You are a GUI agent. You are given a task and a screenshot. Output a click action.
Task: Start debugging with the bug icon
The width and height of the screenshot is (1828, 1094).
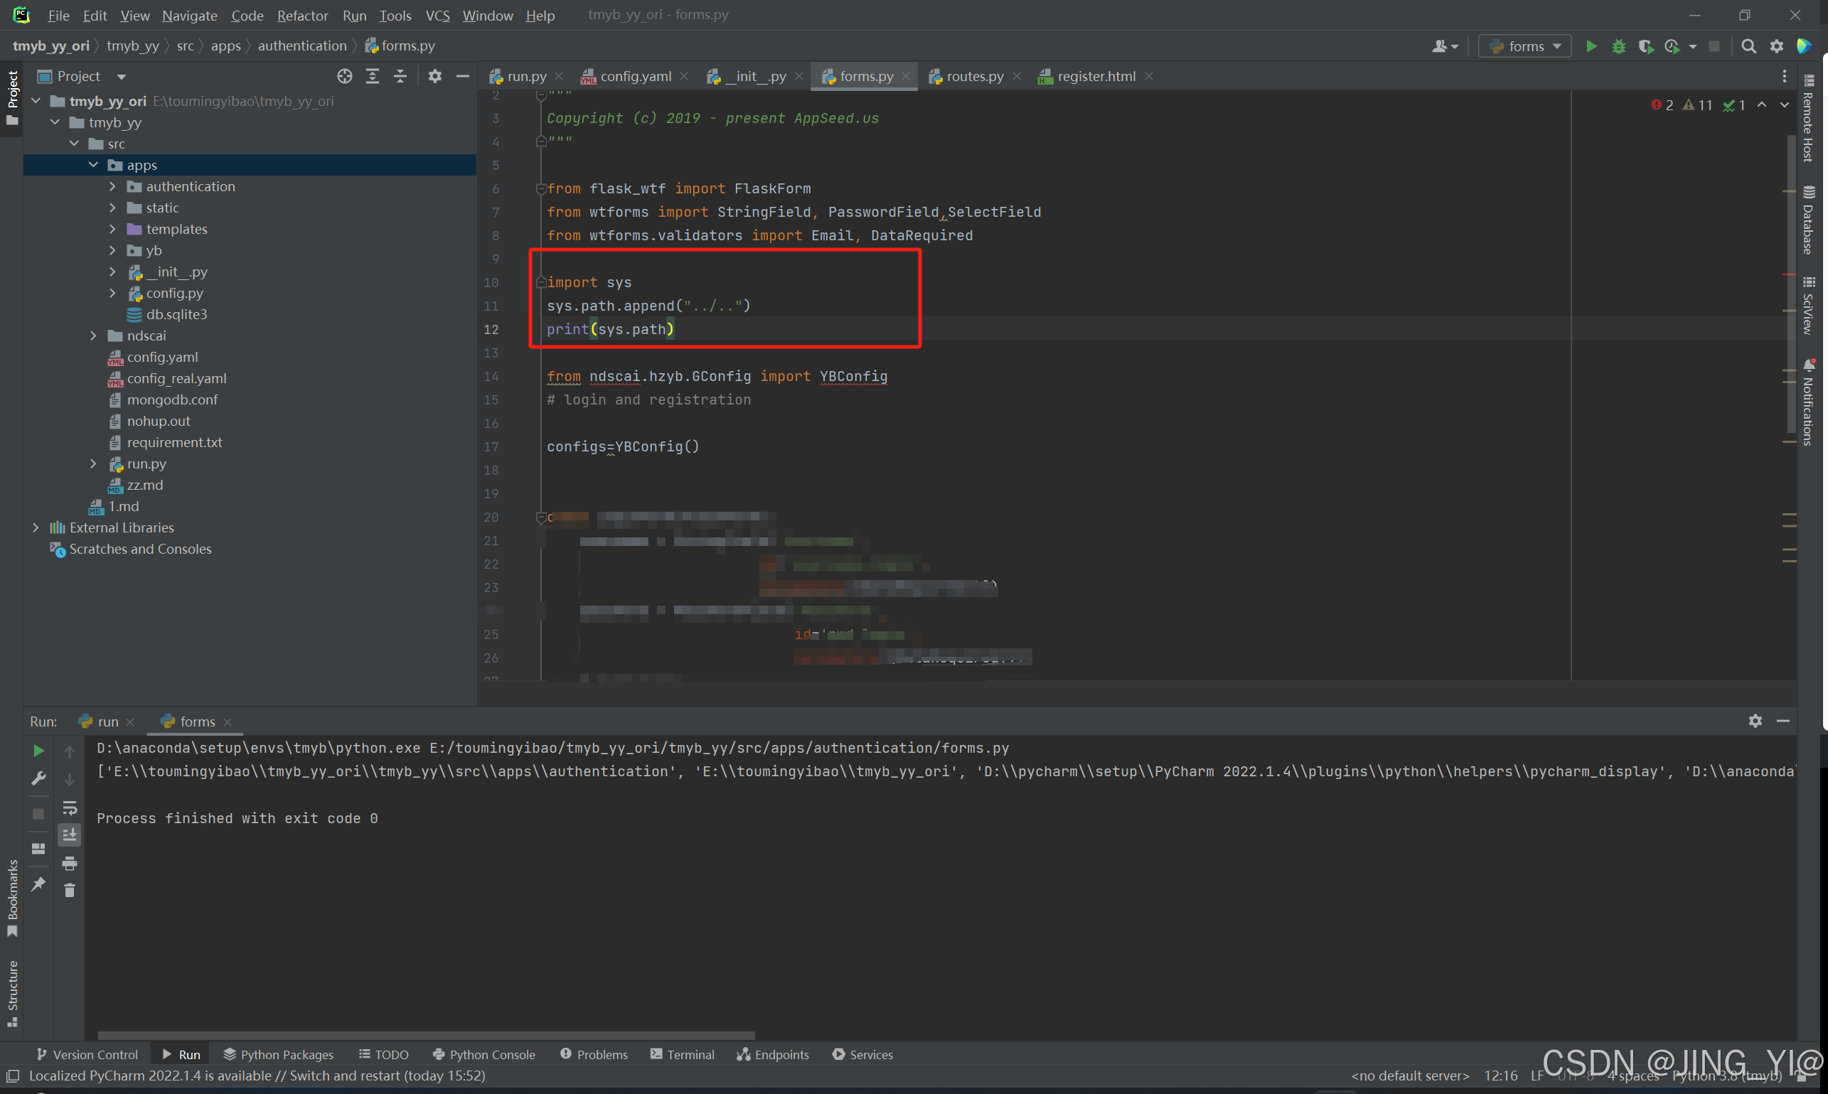1618,46
